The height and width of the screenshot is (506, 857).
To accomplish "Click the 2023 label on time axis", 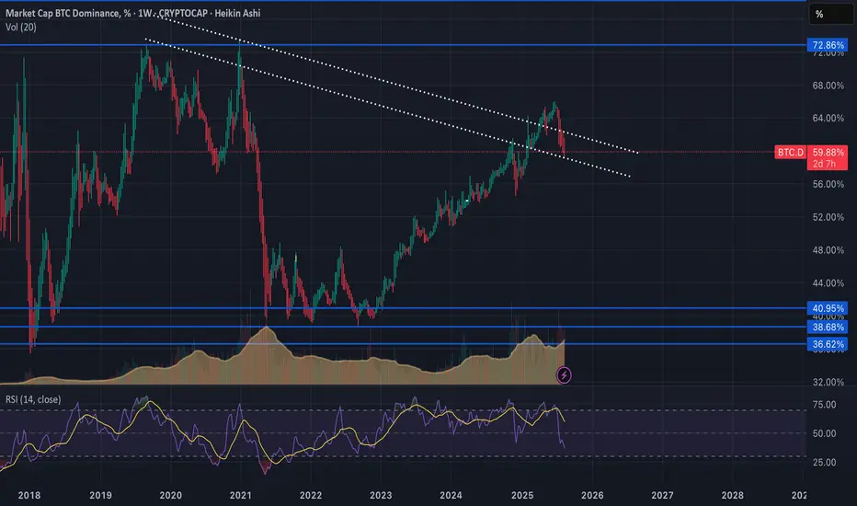I will point(381,494).
